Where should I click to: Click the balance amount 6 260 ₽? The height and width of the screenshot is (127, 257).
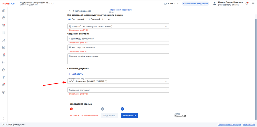point(172,4)
